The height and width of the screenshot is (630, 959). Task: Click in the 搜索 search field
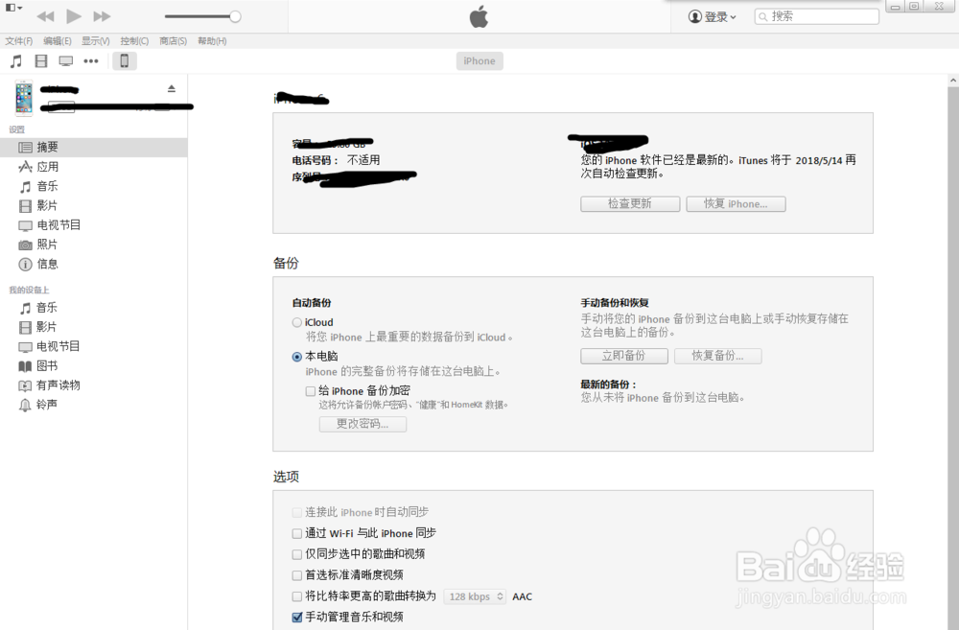pyautogui.click(x=816, y=16)
